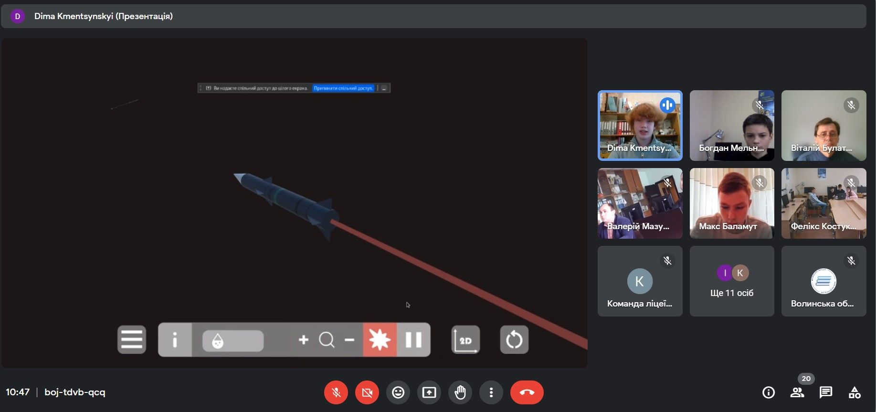The image size is (876, 412).
Task: Click the red leave call button
Action: 527,392
